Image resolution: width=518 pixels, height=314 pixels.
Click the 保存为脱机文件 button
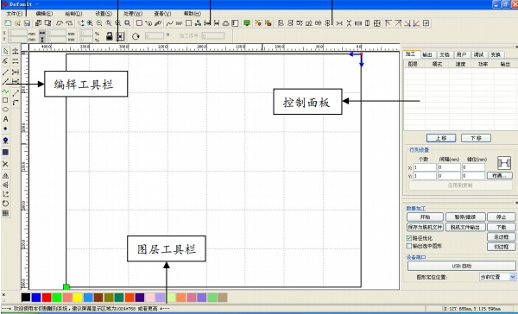[x=425, y=227]
